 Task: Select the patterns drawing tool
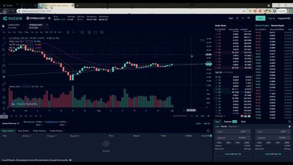[x=4, y=66]
